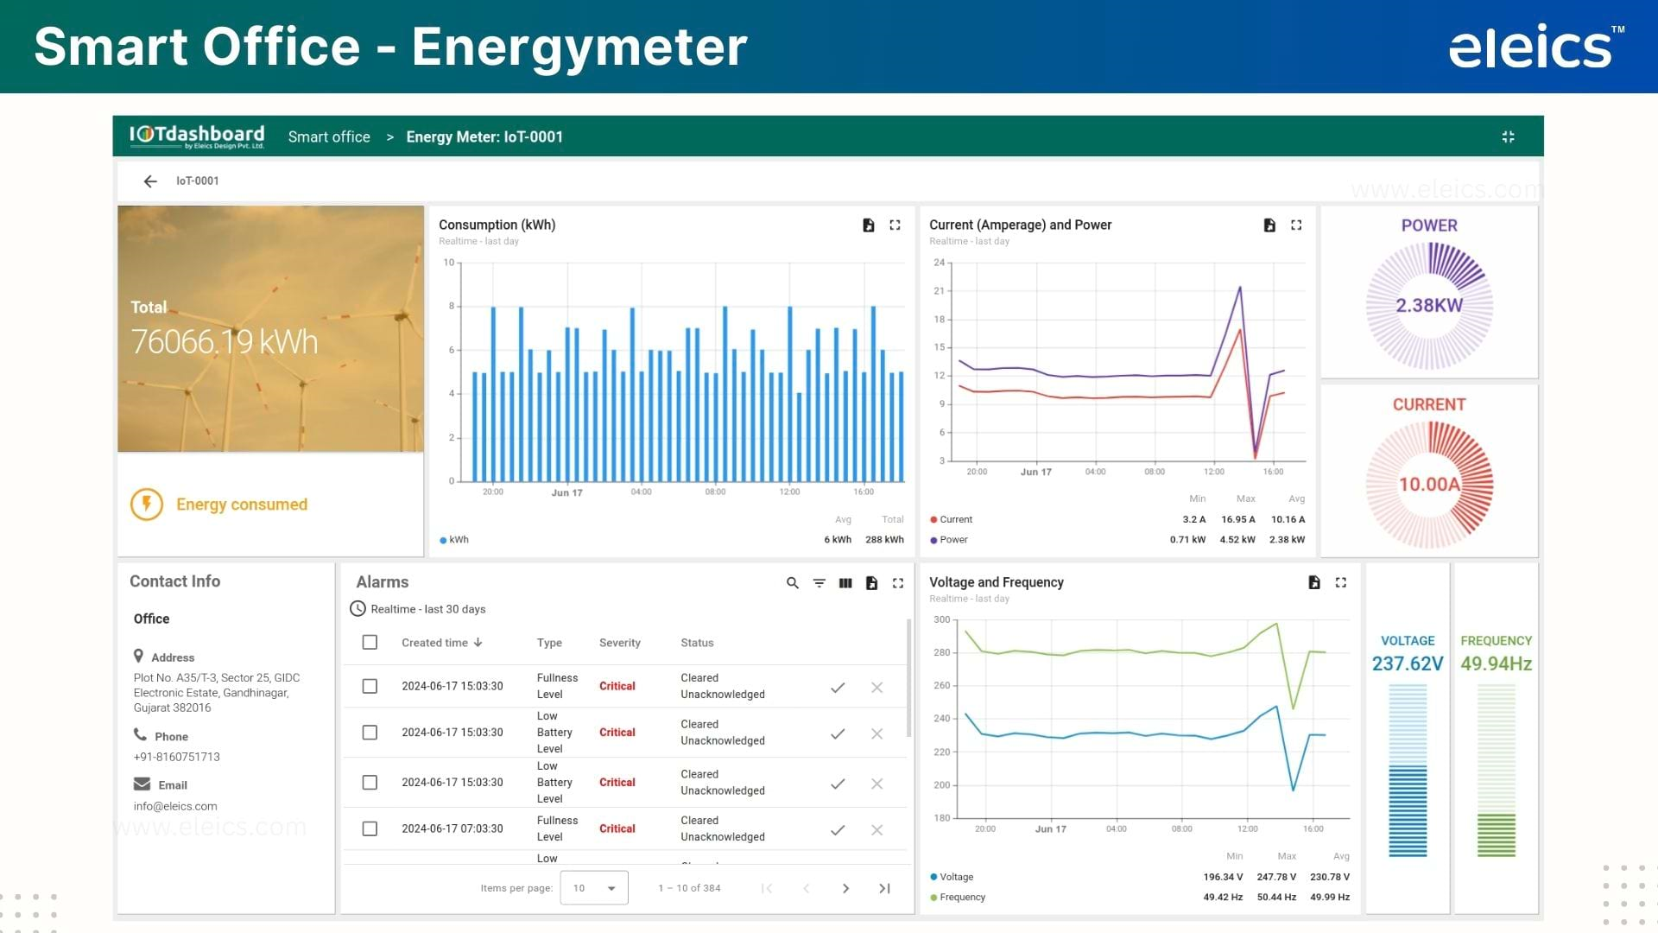Image resolution: width=1658 pixels, height=933 pixels.
Task: Acknowledge the first Fullness Level 15:03:30 alarm
Action: coord(838,688)
